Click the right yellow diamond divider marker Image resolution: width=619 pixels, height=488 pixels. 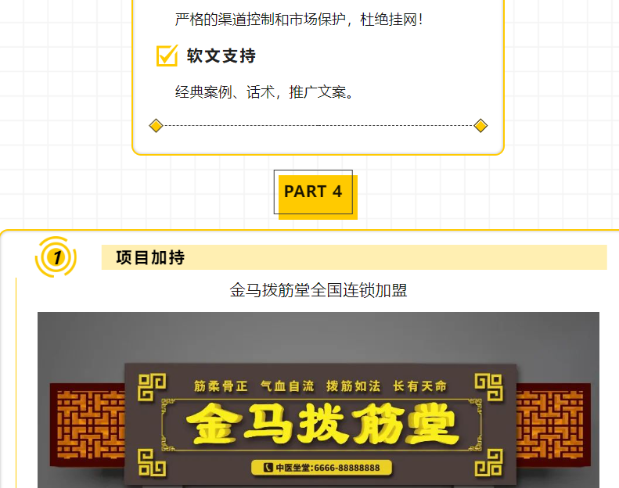480,126
